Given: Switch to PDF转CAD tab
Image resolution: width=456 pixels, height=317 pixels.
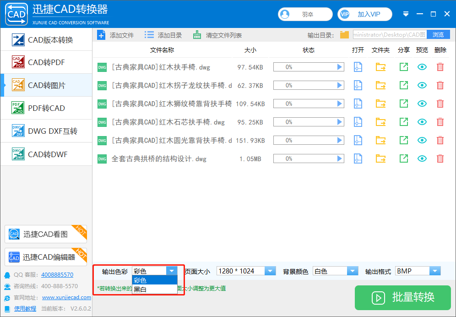Looking at the screenshot, I should coord(47,108).
